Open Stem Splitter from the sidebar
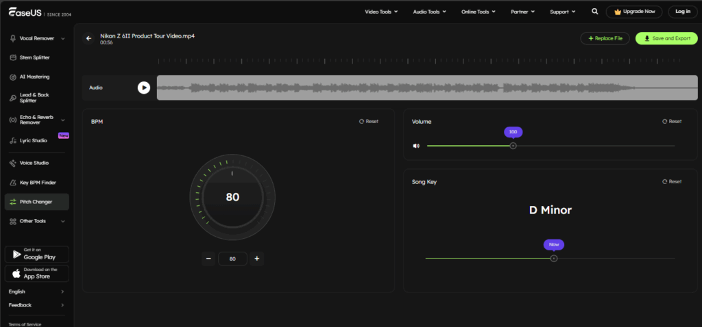Viewport: 702px width, 327px height. [x=34, y=57]
